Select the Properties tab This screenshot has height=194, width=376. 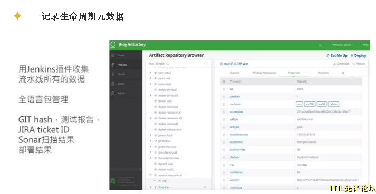pyautogui.click(x=294, y=73)
